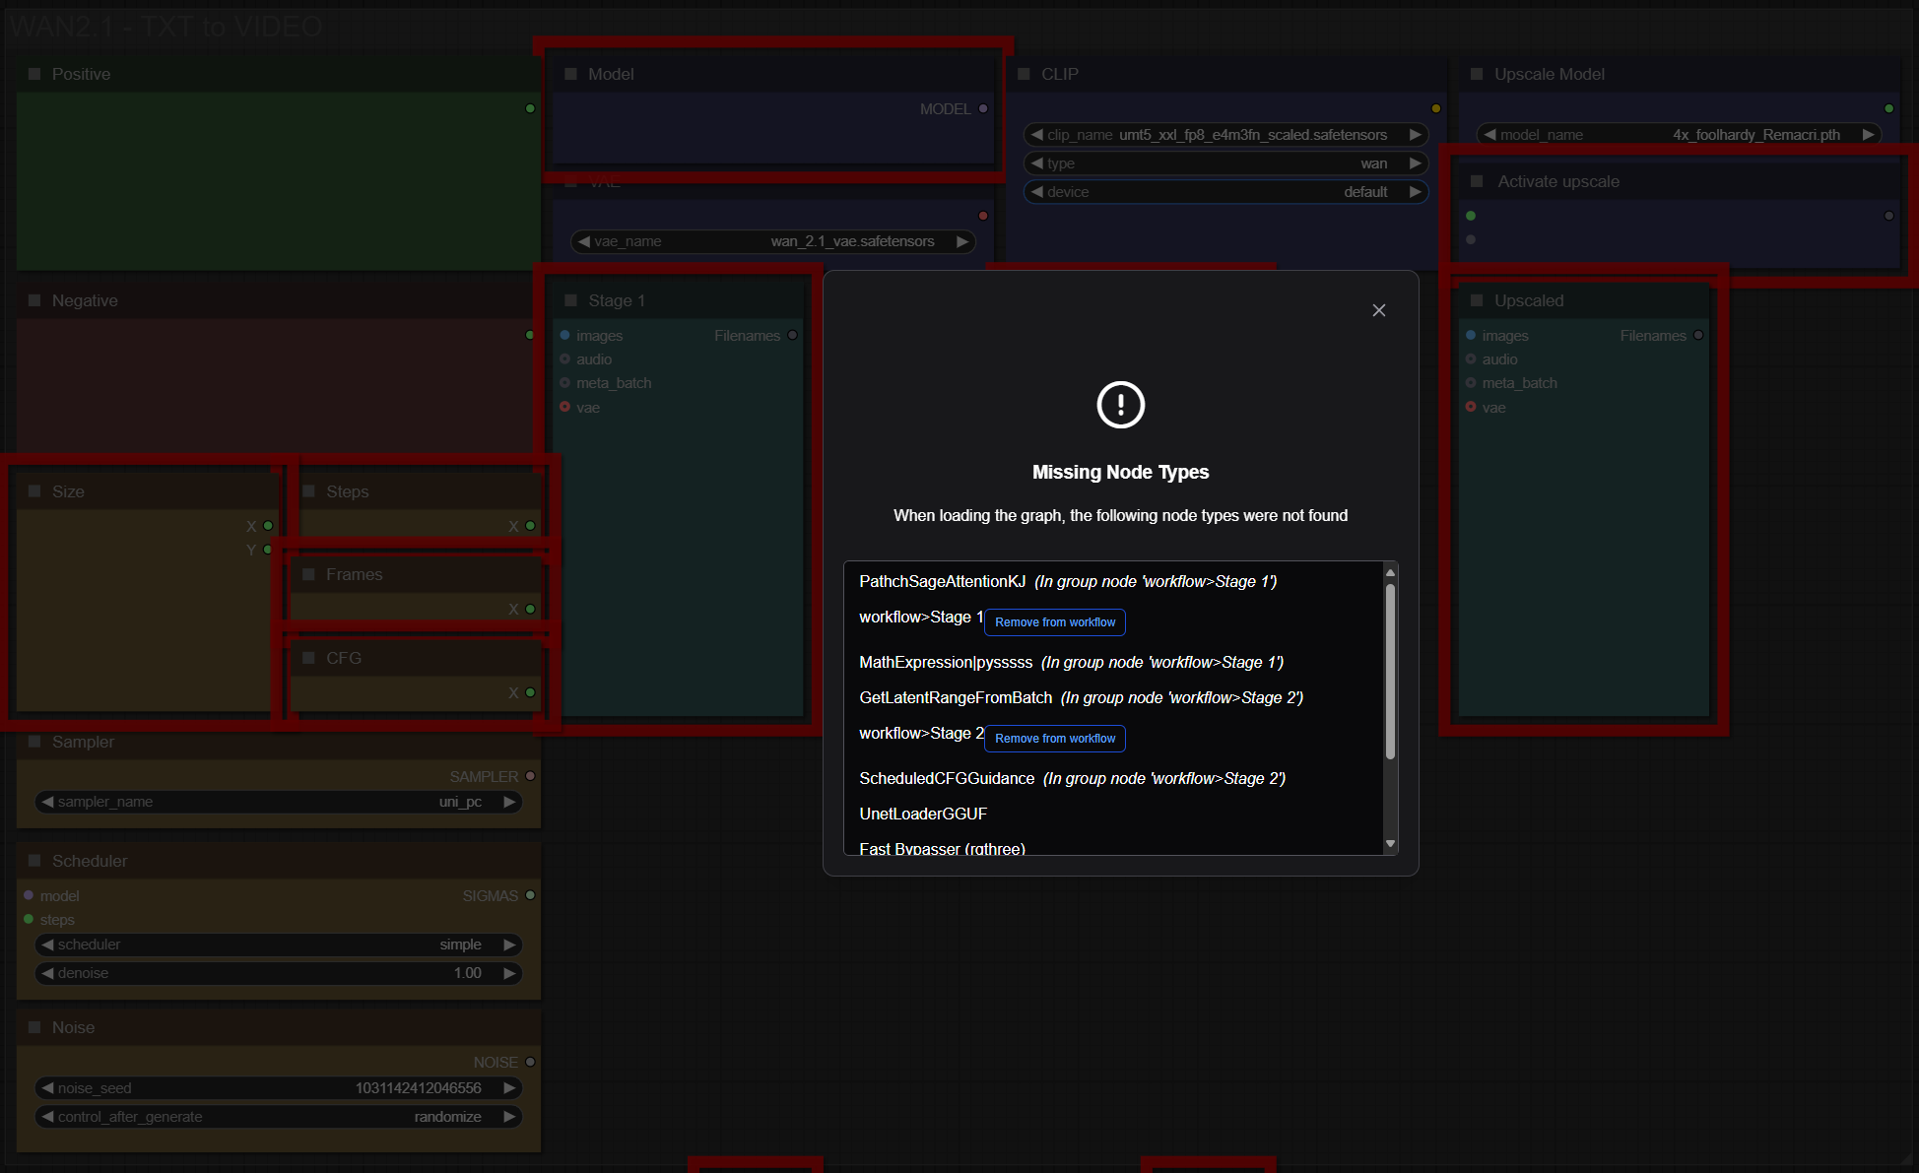The width and height of the screenshot is (1919, 1173).
Task: Next value arrow for clip_name
Action: (1416, 135)
